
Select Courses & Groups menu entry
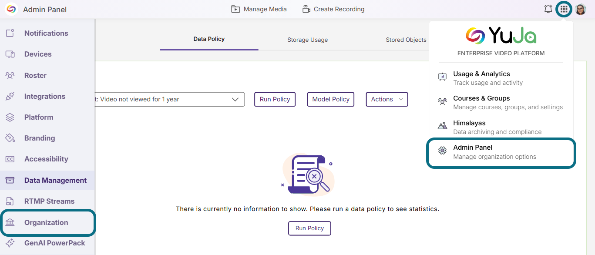(501, 102)
